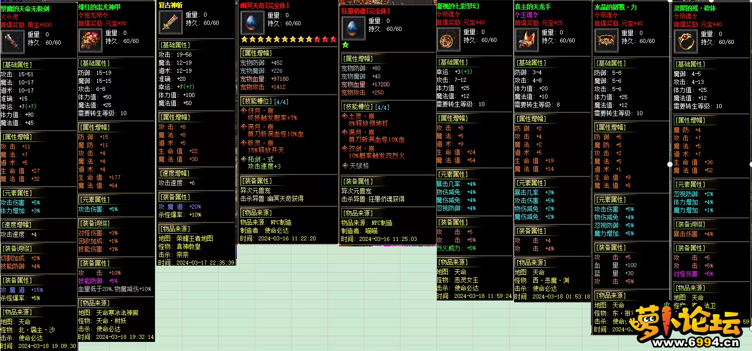The image size is (752, 351).
Task: Click 血量低于20%,物魔减伤+10% text
Action: tap(115, 289)
